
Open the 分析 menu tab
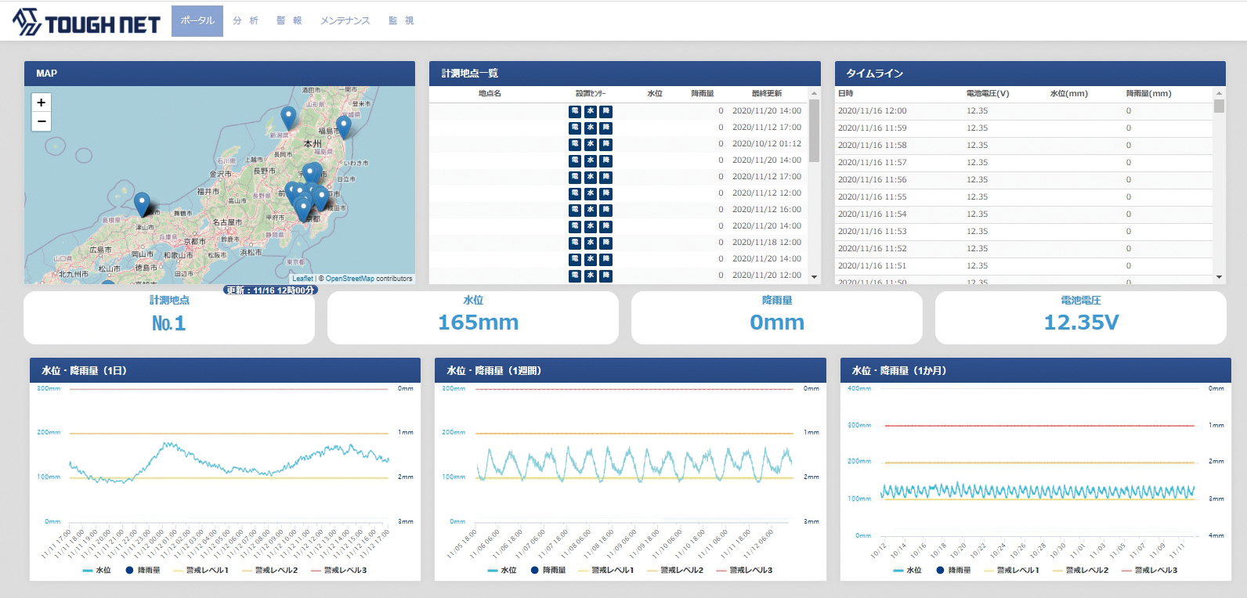tap(245, 21)
